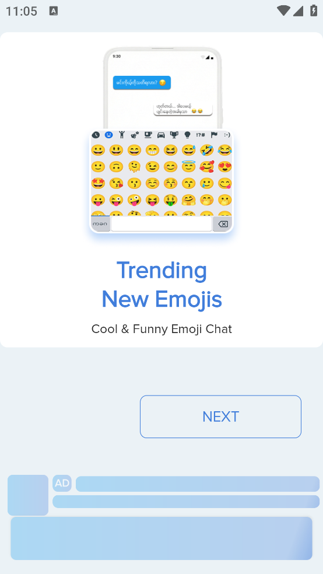
Task: Pick the heart-eyes emoji
Action: click(x=225, y=167)
